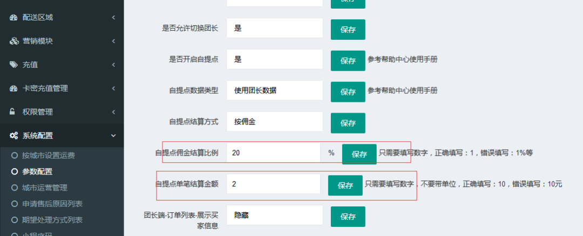This screenshot has width=583, height=236.
Task: Click the 权限管理 lock icon
Action: click(x=13, y=112)
